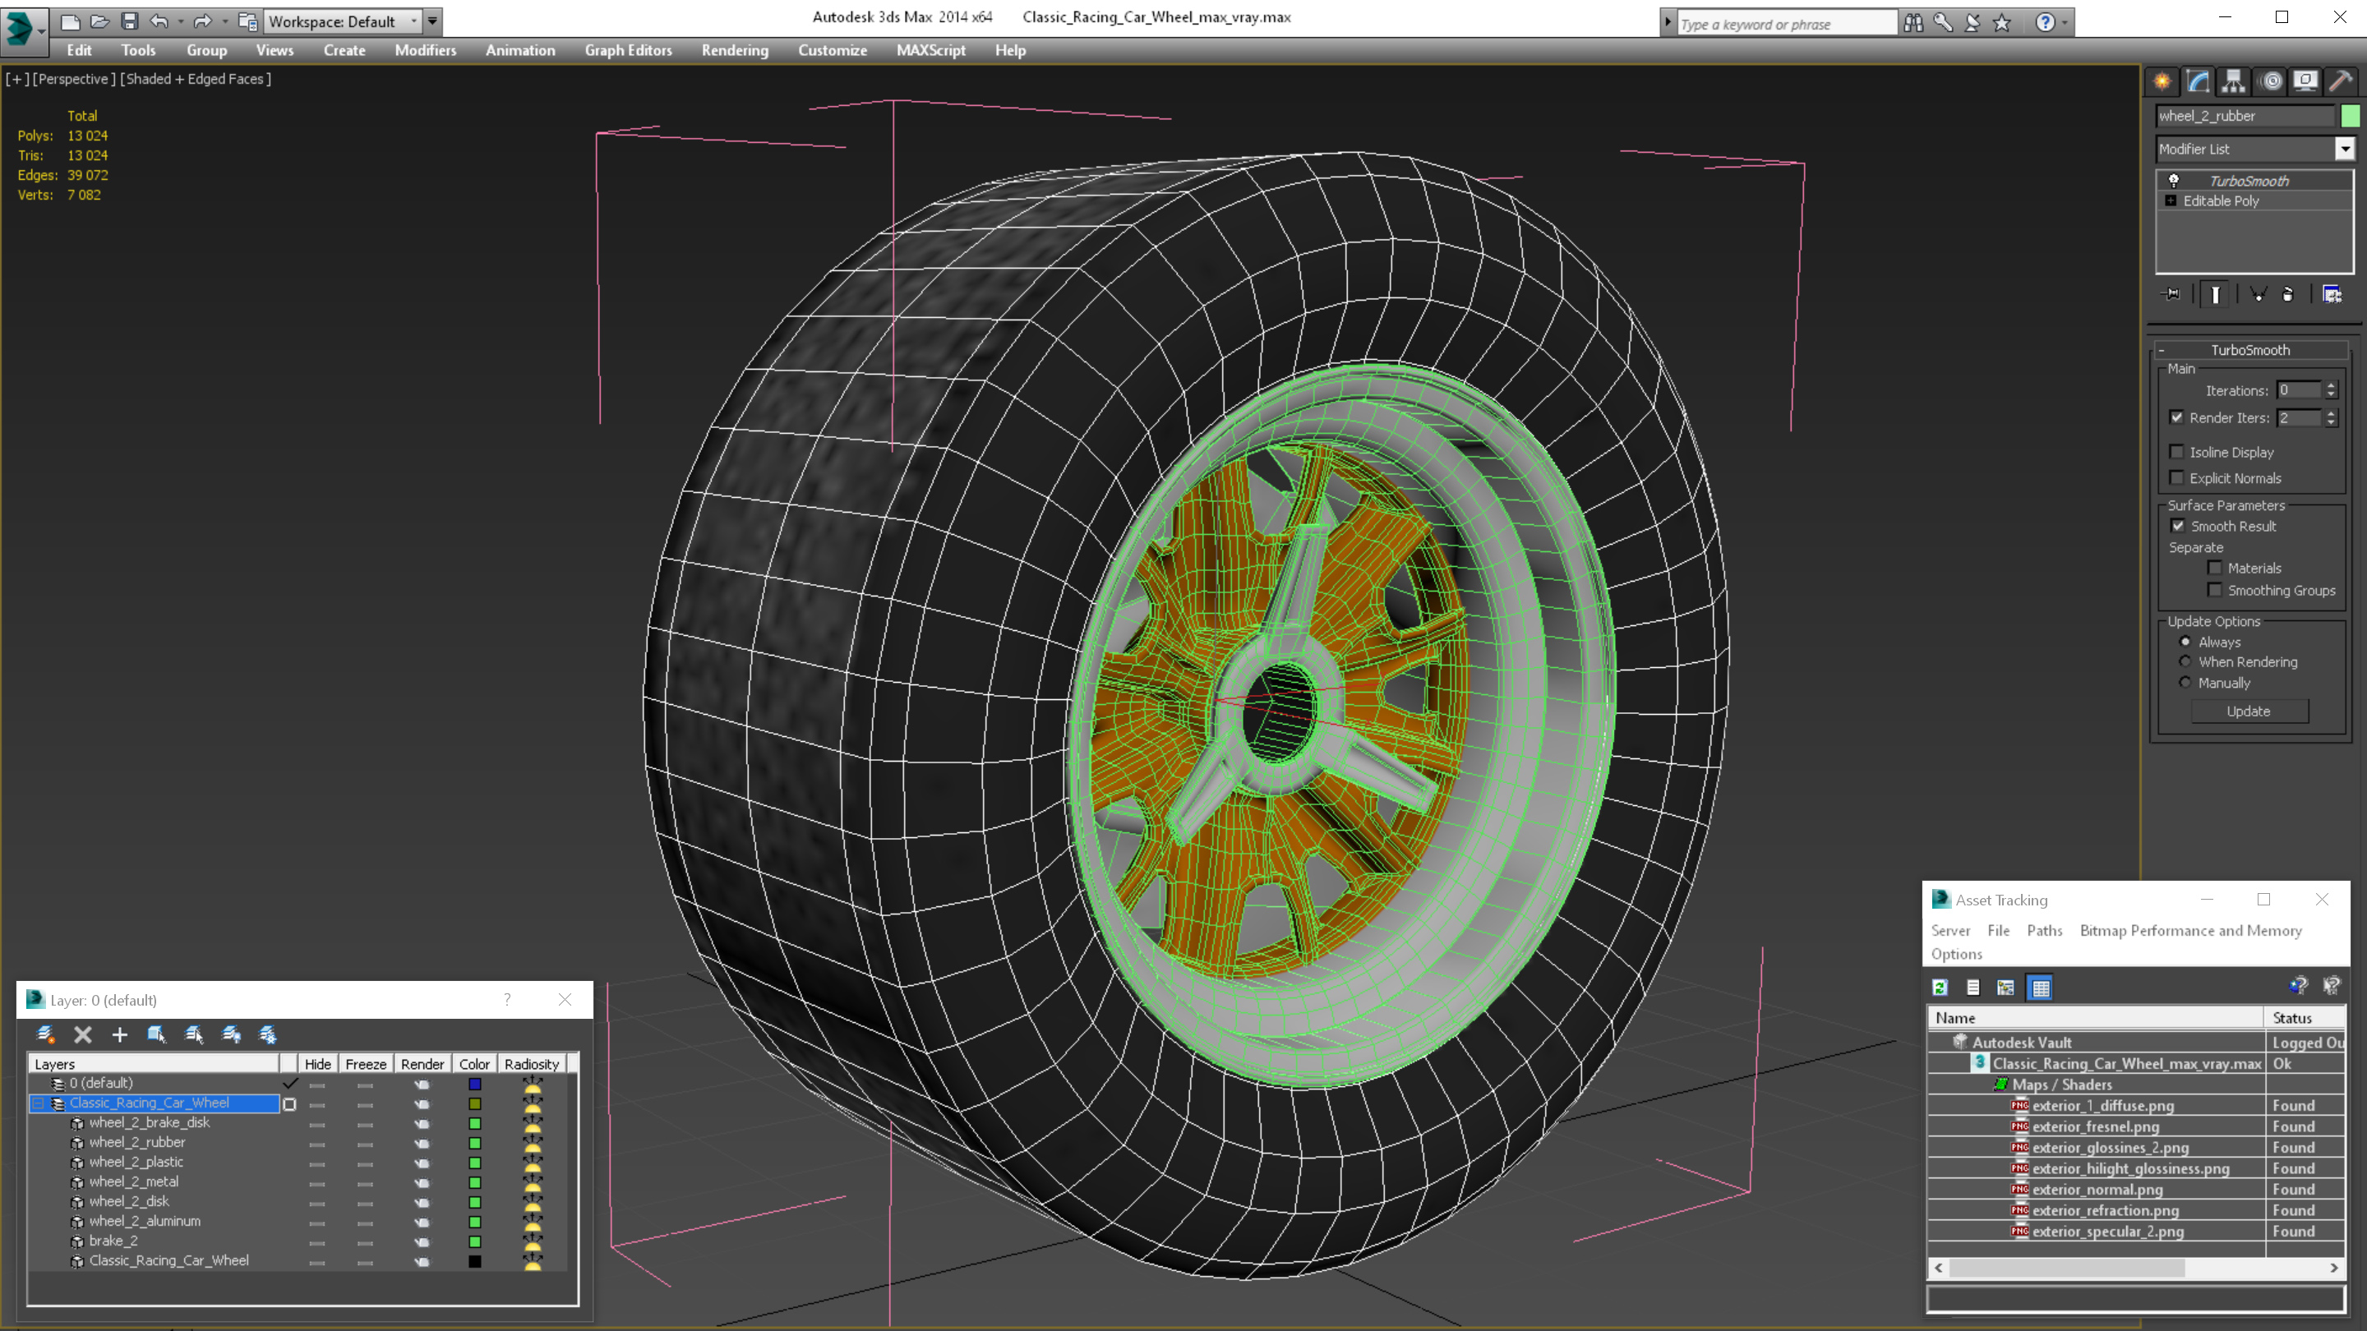Click the TurboSmooth modifier icon

[x=2174, y=181]
